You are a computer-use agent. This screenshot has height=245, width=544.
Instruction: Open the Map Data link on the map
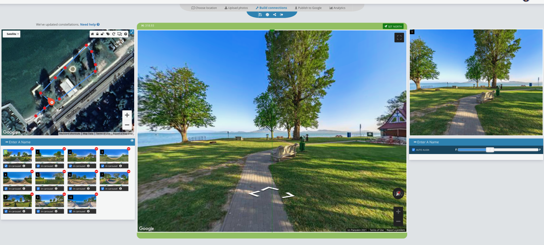click(88, 134)
